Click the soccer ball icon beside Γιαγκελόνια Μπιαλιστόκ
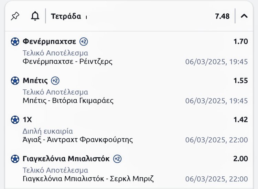258x189 pixels. pyautogui.click(x=15, y=159)
